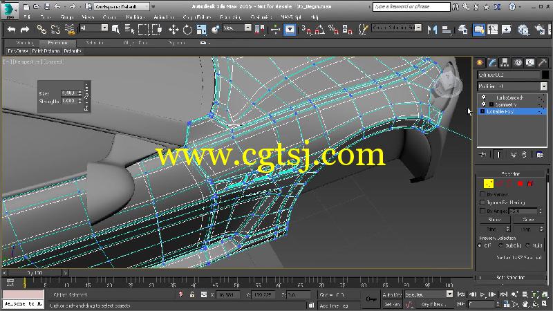Open Key Filters button
Screen dimensions: 553x311
(x=434, y=304)
